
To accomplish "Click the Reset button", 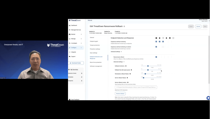I will tap(191, 26).
